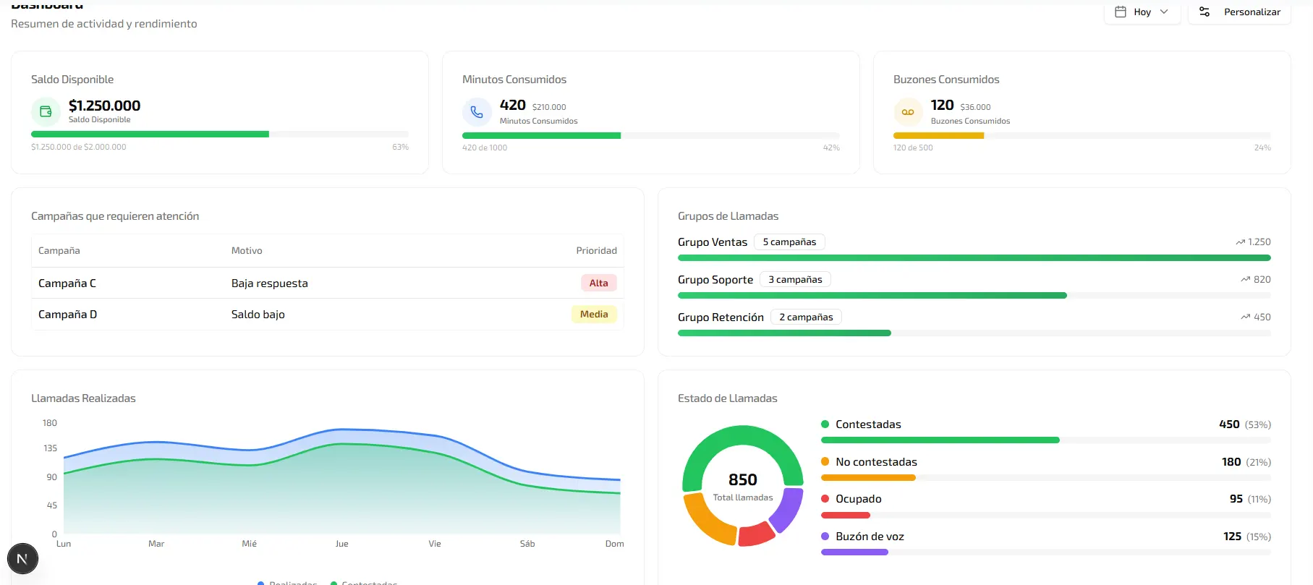1313x585 pixels.
Task: Click the 5 campañas badge
Action: pos(789,242)
